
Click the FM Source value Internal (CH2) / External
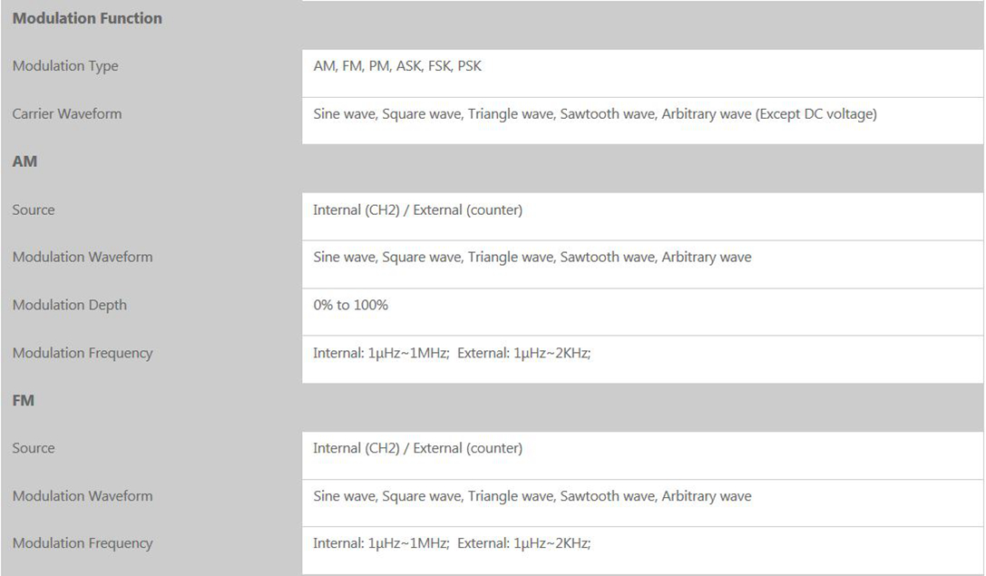pos(417,448)
